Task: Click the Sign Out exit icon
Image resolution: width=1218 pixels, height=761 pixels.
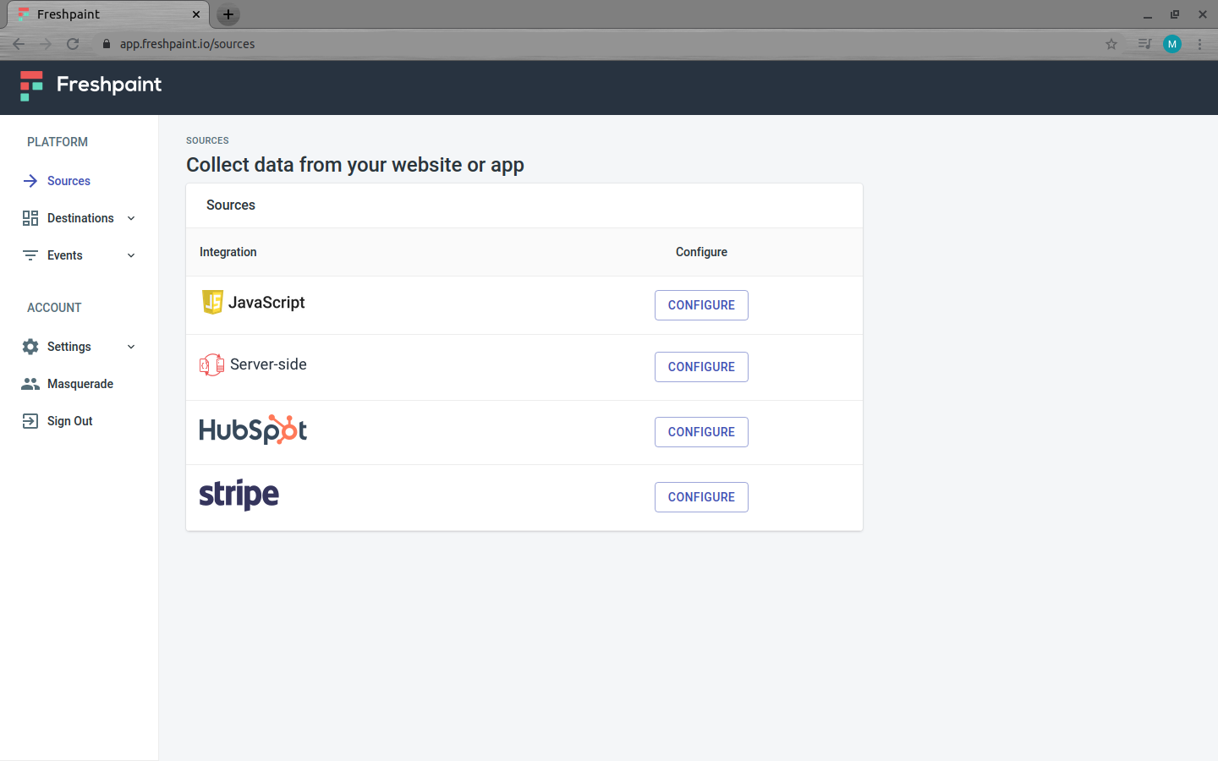Action: [30, 421]
